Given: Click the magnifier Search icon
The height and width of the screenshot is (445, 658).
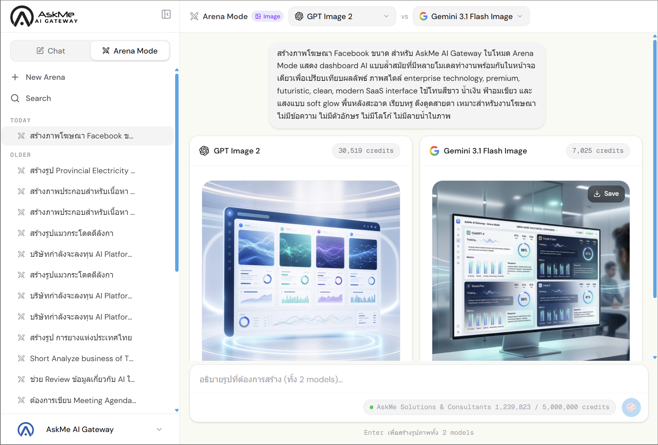Looking at the screenshot, I should click(x=15, y=98).
